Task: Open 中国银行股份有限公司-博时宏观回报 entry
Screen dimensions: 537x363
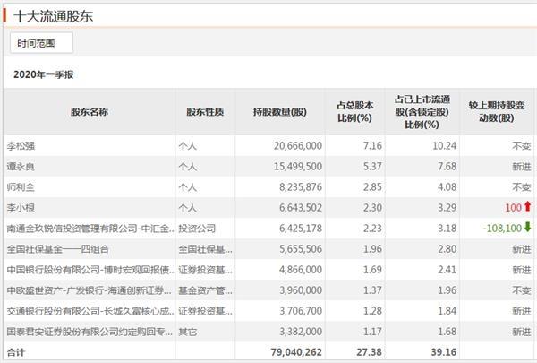Action: coord(90,270)
